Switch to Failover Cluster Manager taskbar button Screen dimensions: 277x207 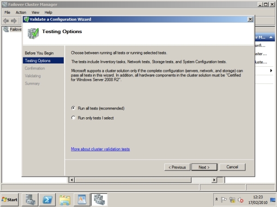99,200
